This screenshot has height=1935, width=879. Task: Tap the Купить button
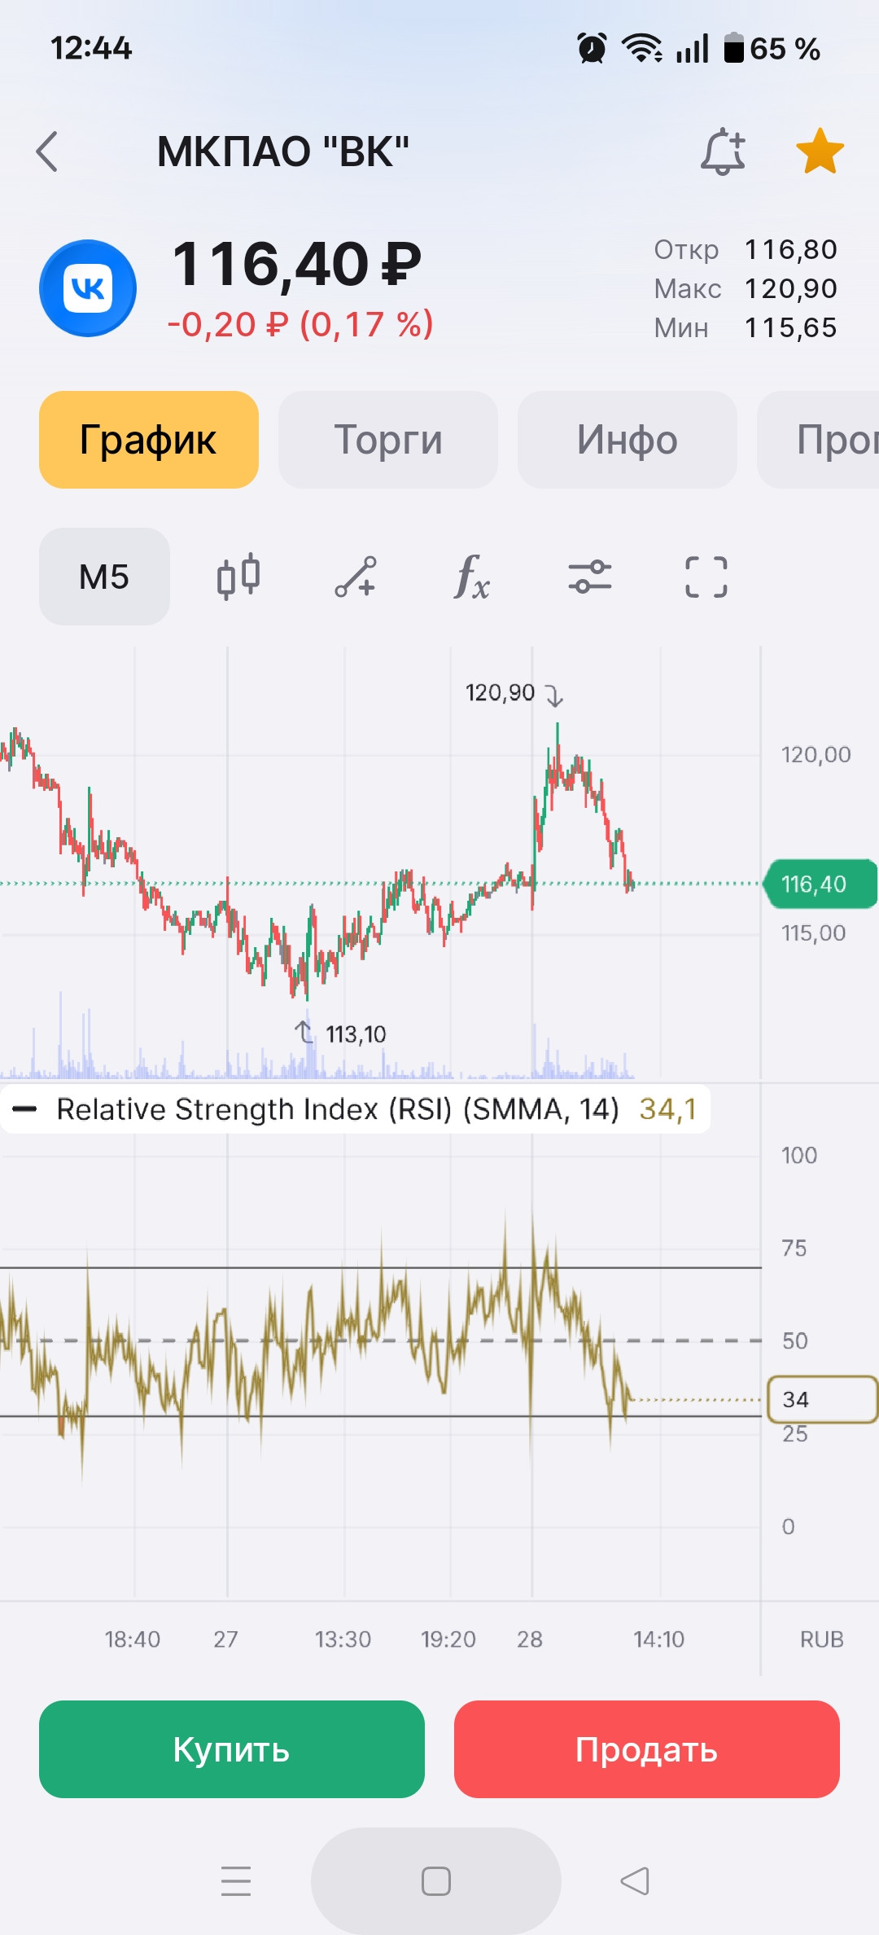tap(232, 1749)
